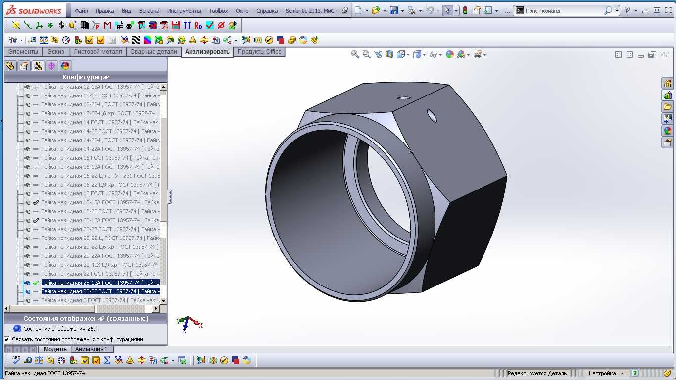Open the File Explorer folder in task pane
The image size is (676, 380).
(x=668, y=107)
